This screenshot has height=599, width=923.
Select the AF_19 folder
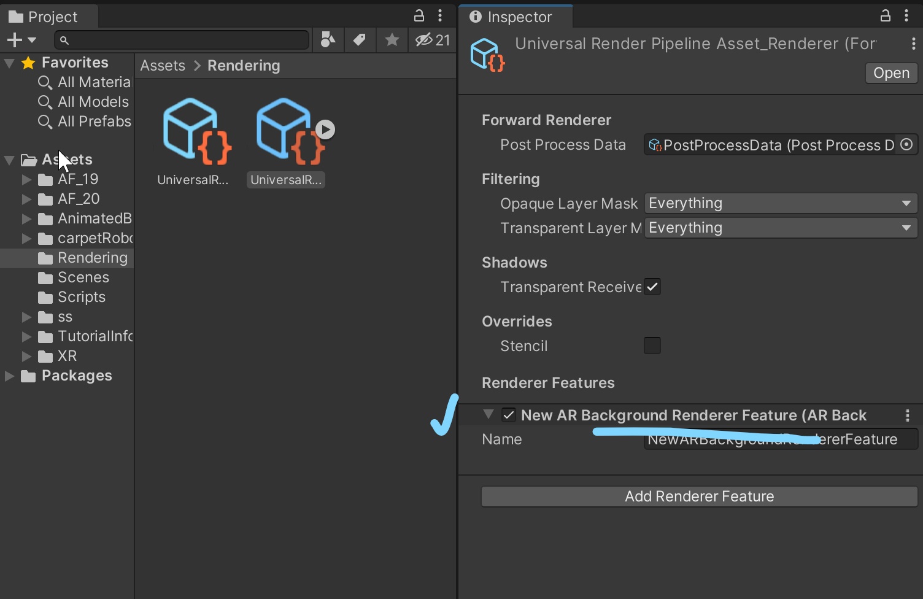coord(68,179)
